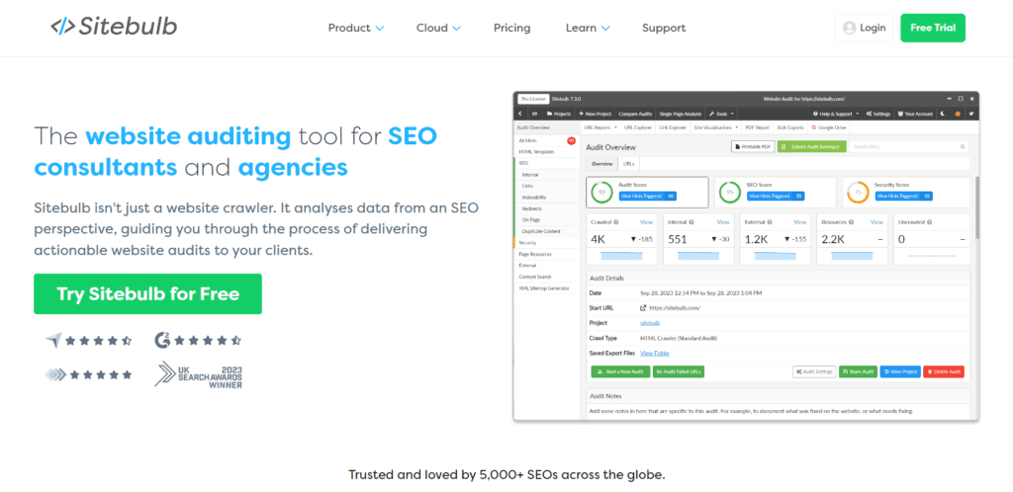Select Indexability in the sidebar
This screenshot has width=1013, height=492.
(546, 198)
